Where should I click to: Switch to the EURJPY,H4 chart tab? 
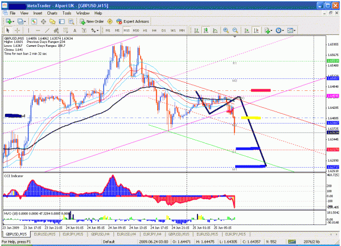point(152,234)
